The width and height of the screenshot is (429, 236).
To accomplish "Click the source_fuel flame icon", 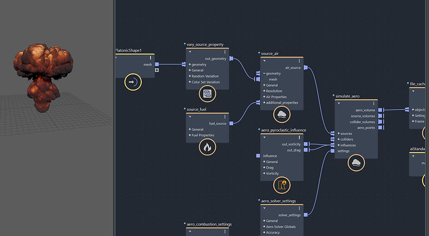I will click(207, 147).
